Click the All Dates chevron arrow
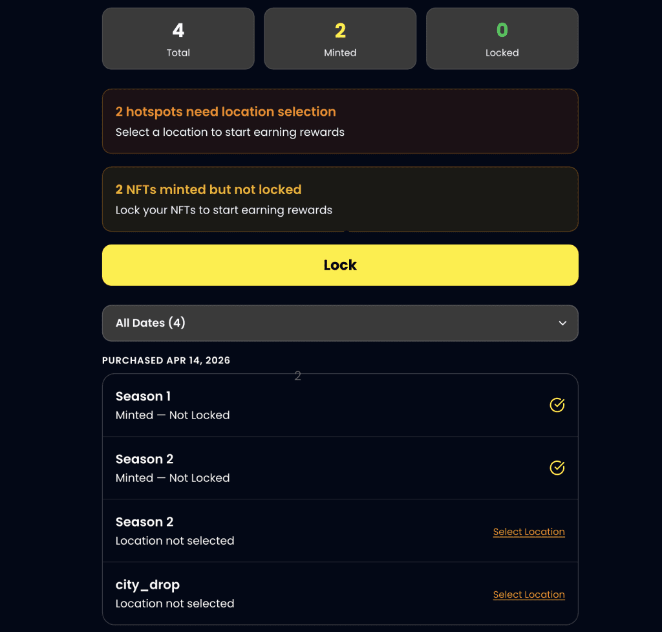Screen dimensions: 662x632 pyautogui.click(x=562, y=323)
